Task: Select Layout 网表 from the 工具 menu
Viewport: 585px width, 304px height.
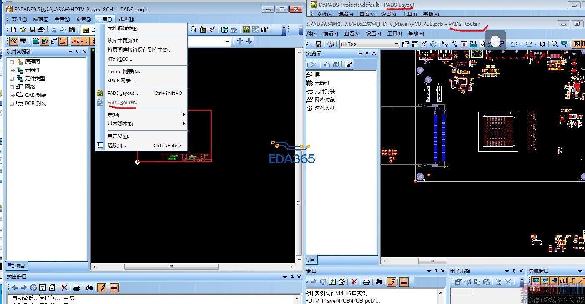Action: 141,72
